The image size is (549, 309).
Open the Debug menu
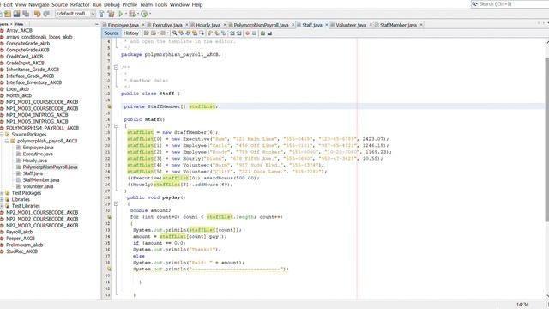click(x=112, y=4)
